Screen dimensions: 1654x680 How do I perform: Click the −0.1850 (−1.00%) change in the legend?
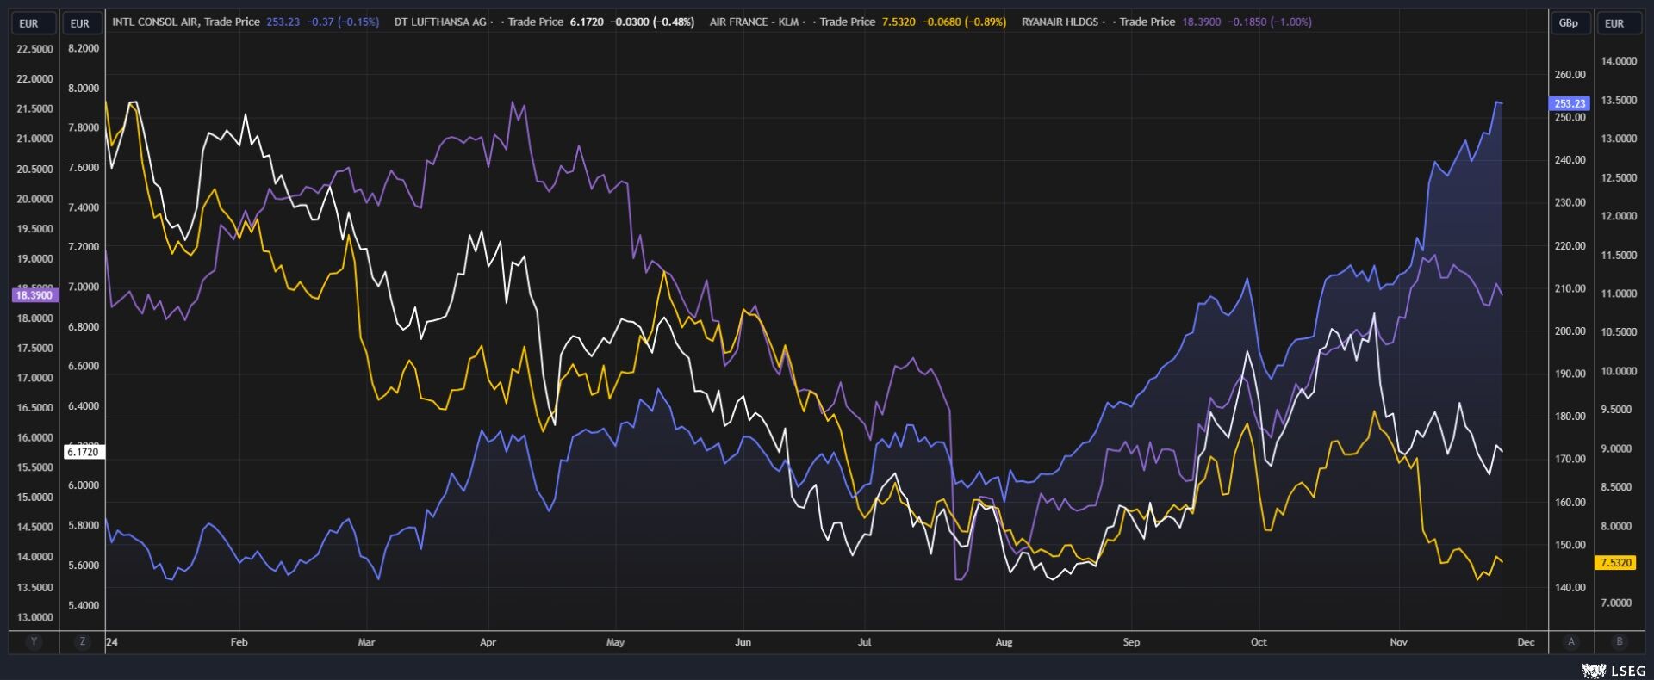[1270, 22]
